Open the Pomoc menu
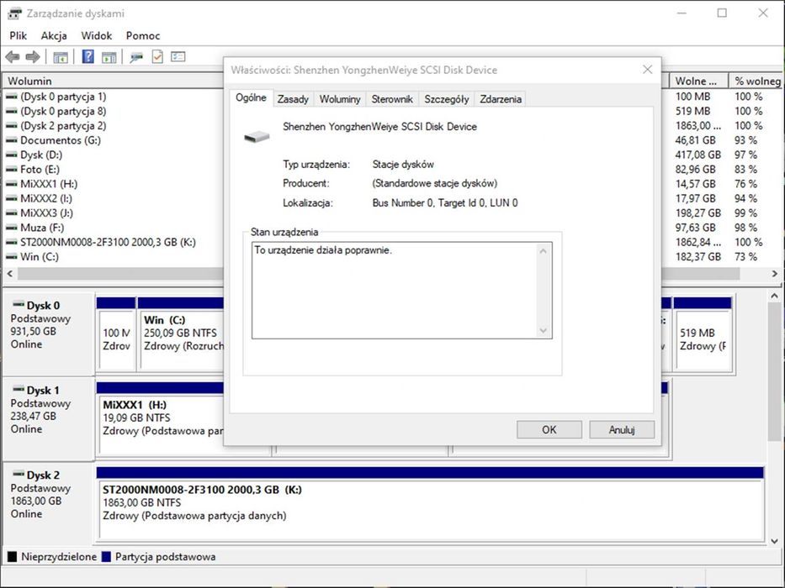This screenshot has width=785, height=588. [x=143, y=35]
